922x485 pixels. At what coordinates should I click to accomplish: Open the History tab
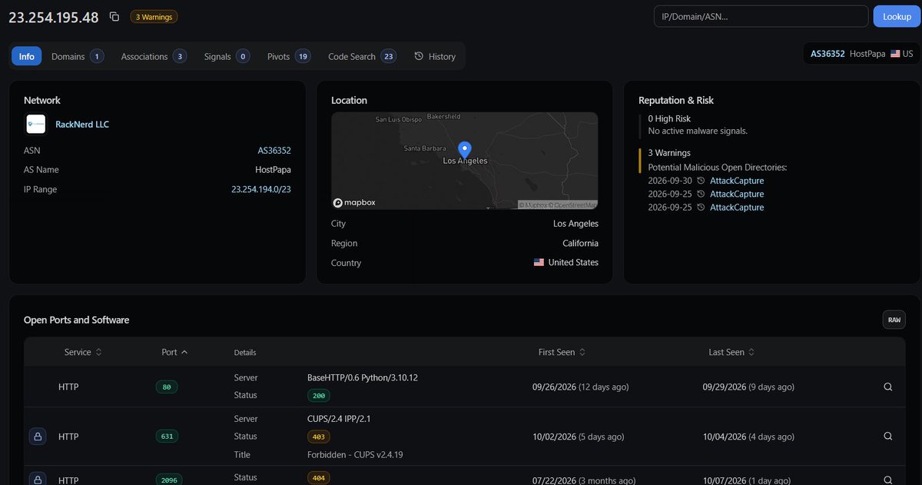pos(435,56)
